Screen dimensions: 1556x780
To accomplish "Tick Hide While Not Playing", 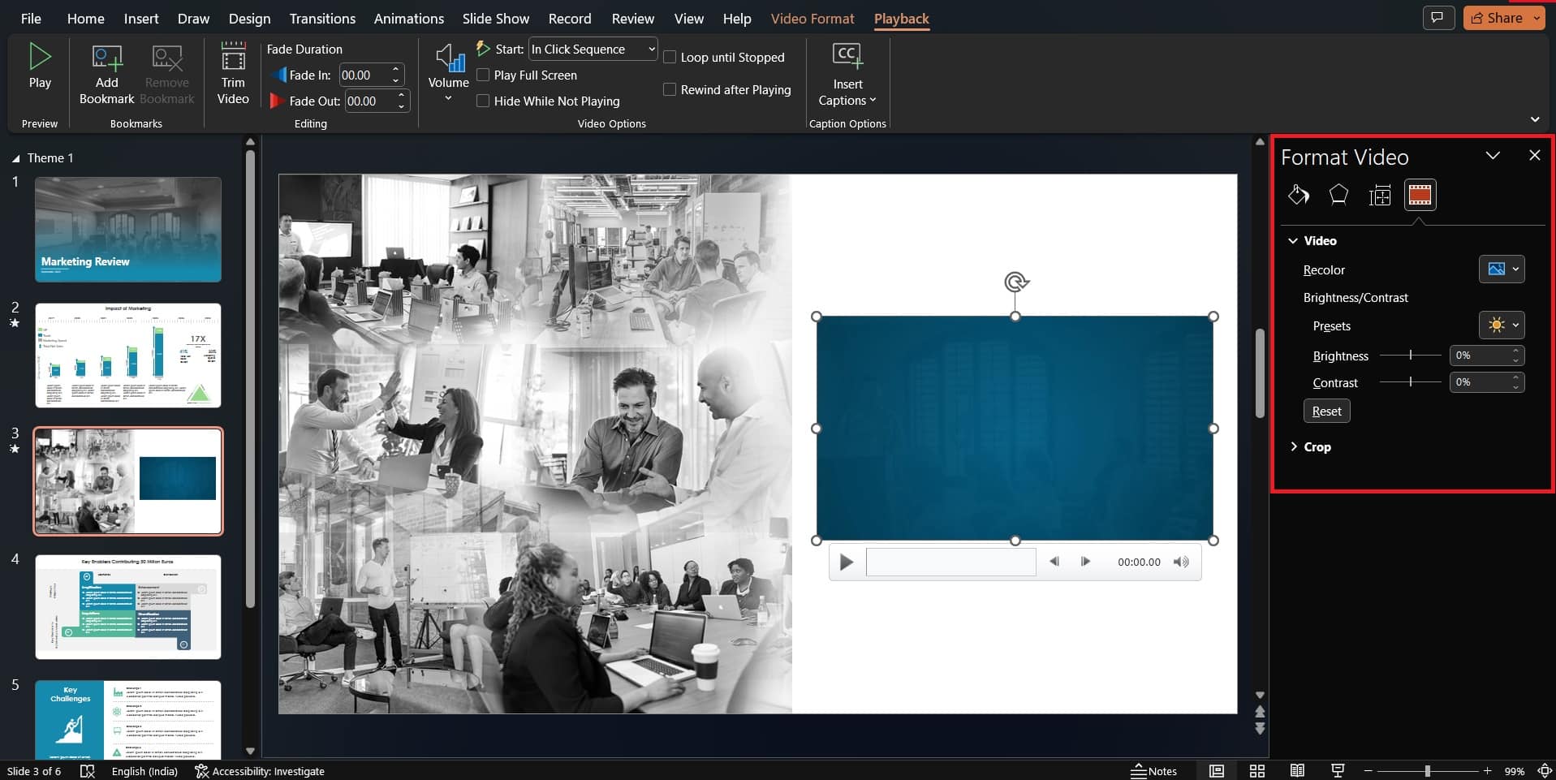I will coord(484,101).
